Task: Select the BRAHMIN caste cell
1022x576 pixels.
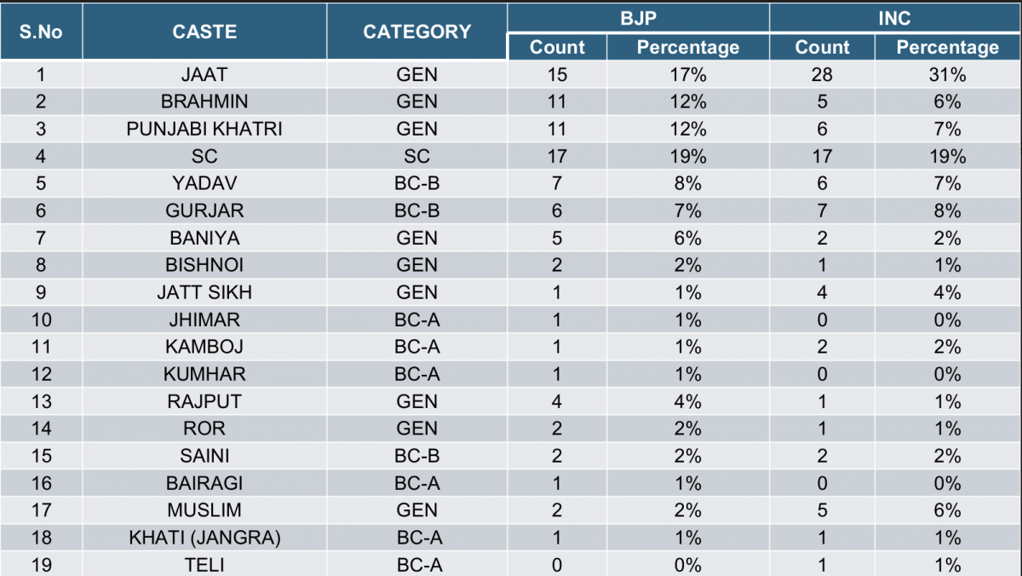Action: pyautogui.click(x=204, y=101)
